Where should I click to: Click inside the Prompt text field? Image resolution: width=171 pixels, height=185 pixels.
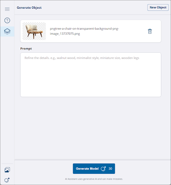[91, 75]
